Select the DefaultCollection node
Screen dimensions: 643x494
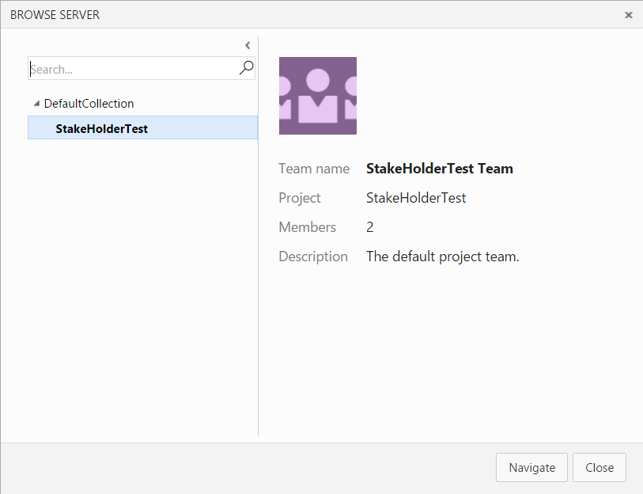click(x=89, y=104)
